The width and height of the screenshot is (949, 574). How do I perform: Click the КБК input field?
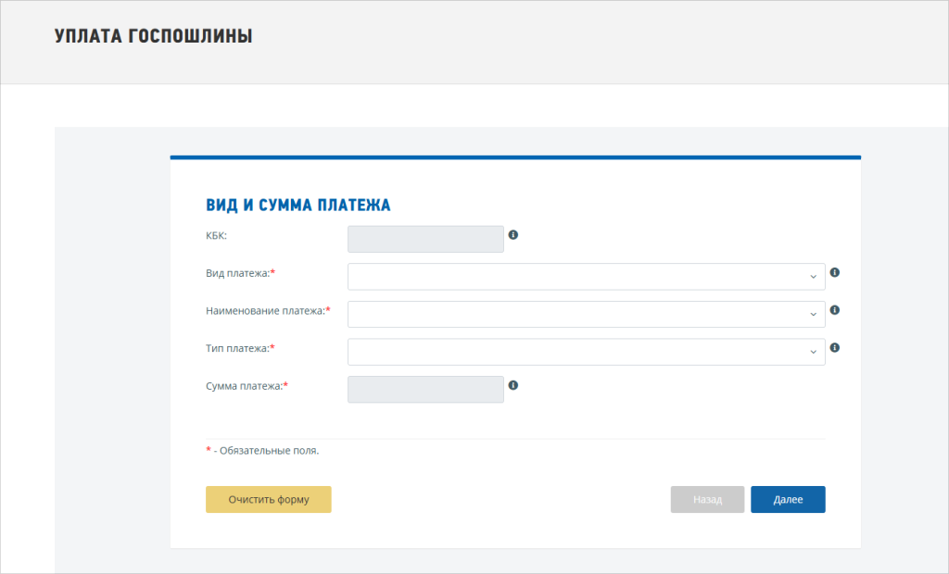pyautogui.click(x=425, y=239)
